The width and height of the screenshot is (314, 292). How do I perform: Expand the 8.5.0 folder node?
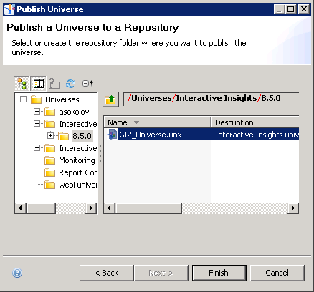[x=50, y=135]
